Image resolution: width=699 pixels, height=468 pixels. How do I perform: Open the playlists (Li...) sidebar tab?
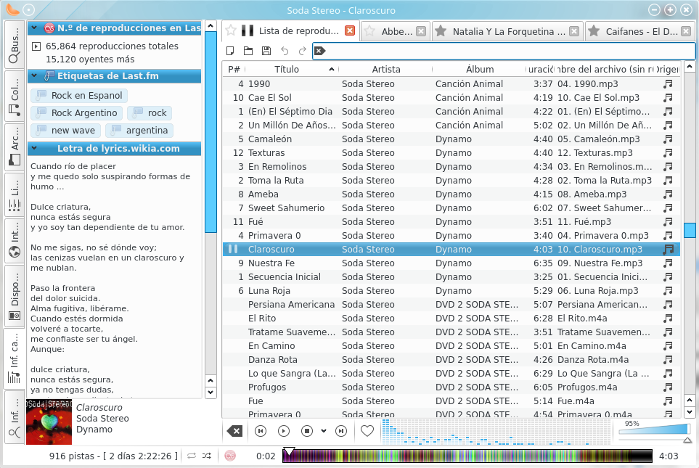pyautogui.click(x=15, y=194)
